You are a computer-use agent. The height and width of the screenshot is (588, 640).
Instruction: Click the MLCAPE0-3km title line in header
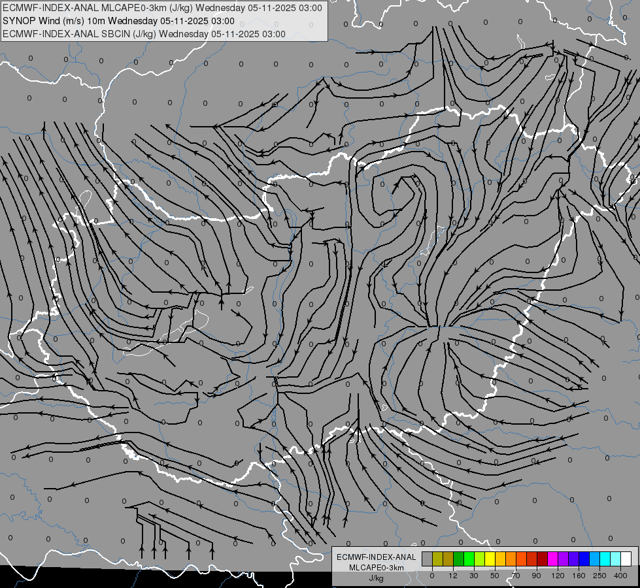coord(162,8)
